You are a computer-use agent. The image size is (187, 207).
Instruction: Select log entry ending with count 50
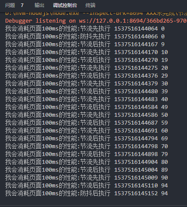86,115
